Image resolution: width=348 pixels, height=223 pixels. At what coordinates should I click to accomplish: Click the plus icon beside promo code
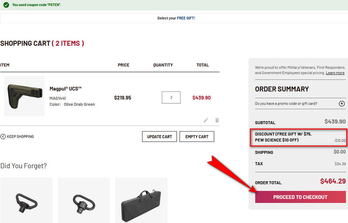pyautogui.click(x=341, y=104)
